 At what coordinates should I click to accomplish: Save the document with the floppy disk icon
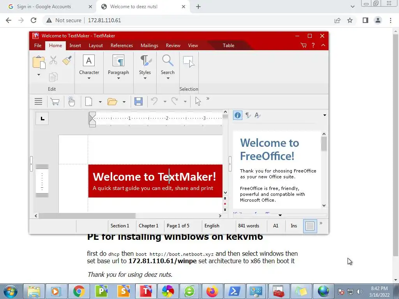pos(138,102)
